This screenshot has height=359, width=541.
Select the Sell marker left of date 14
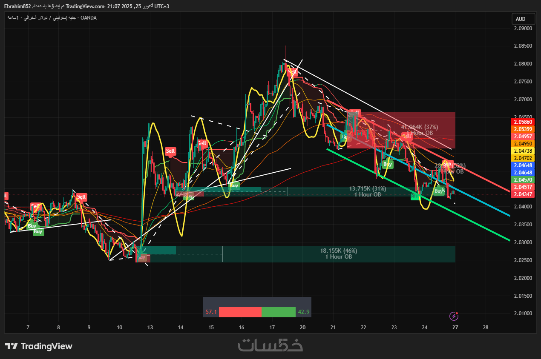(x=170, y=151)
